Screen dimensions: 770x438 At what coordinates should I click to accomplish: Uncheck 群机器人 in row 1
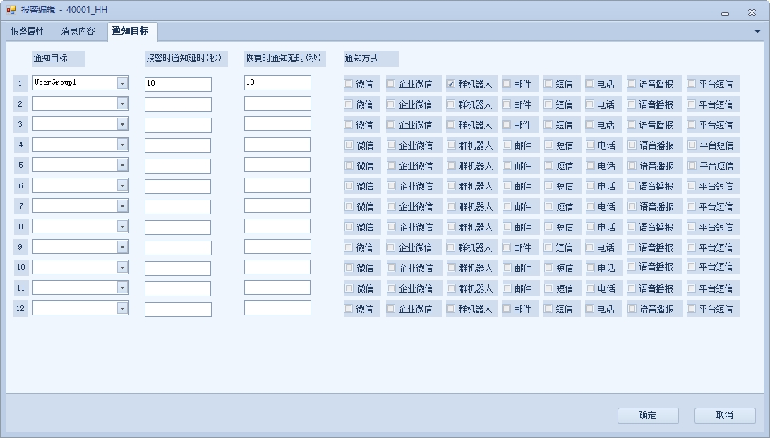coord(451,84)
